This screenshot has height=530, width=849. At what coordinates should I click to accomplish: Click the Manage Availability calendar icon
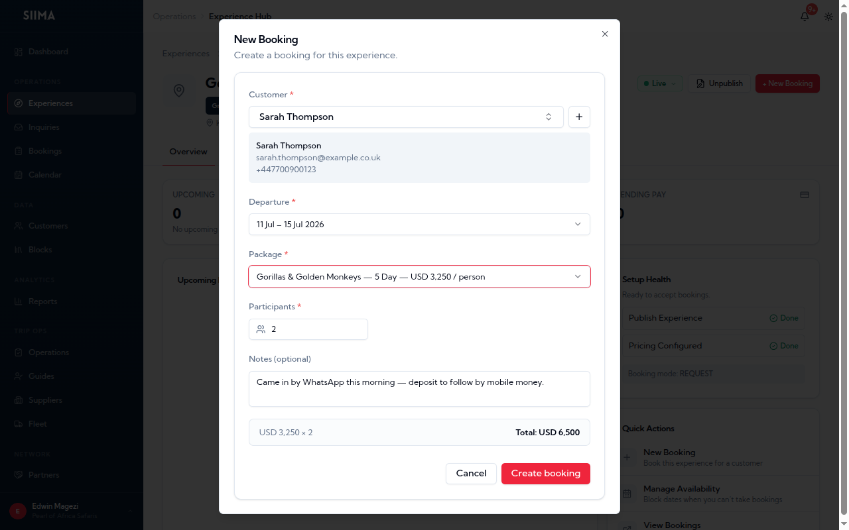[x=627, y=494]
